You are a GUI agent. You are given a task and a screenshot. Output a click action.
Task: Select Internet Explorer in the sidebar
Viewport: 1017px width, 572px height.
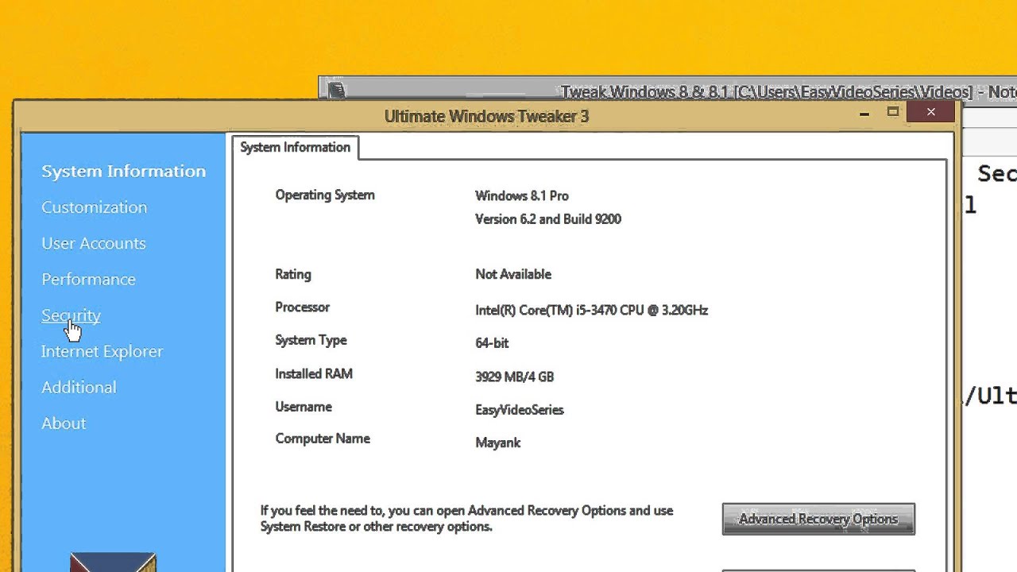(x=102, y=351)
